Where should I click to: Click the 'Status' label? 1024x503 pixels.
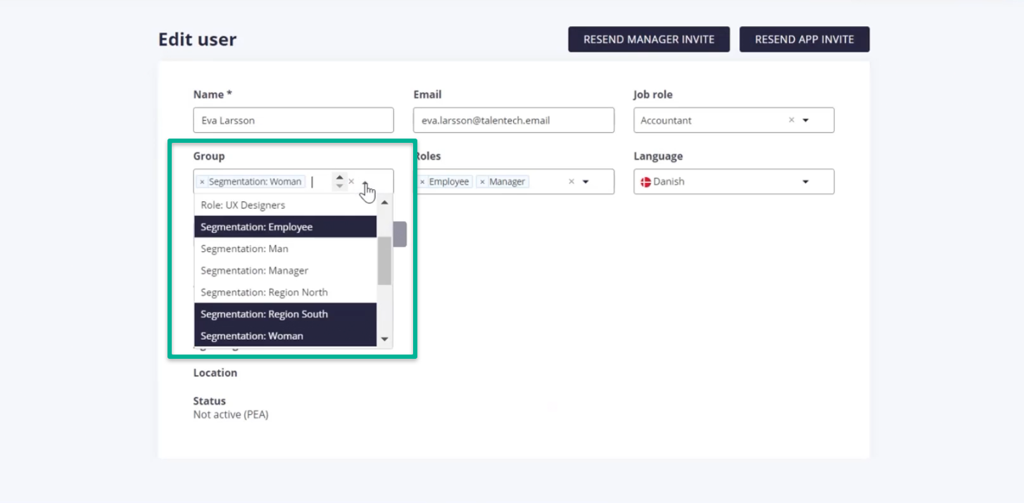(x=210, y=401)
